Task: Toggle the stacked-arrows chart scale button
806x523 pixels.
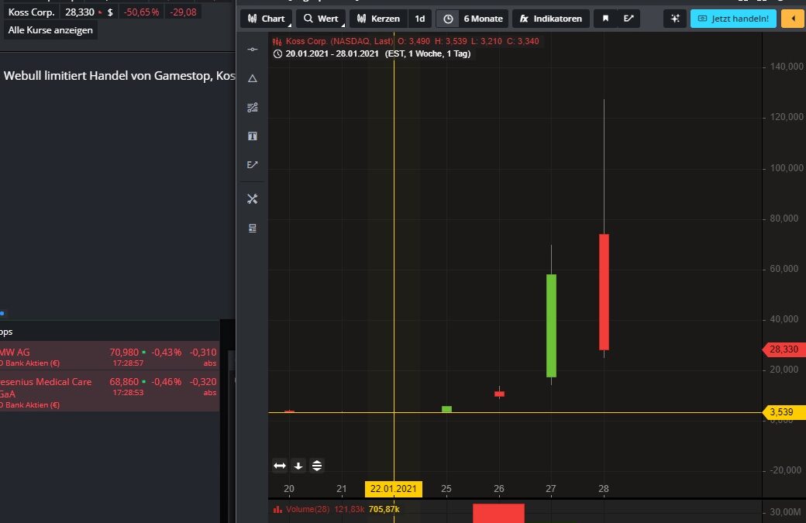Action: [x=317, y=466]
